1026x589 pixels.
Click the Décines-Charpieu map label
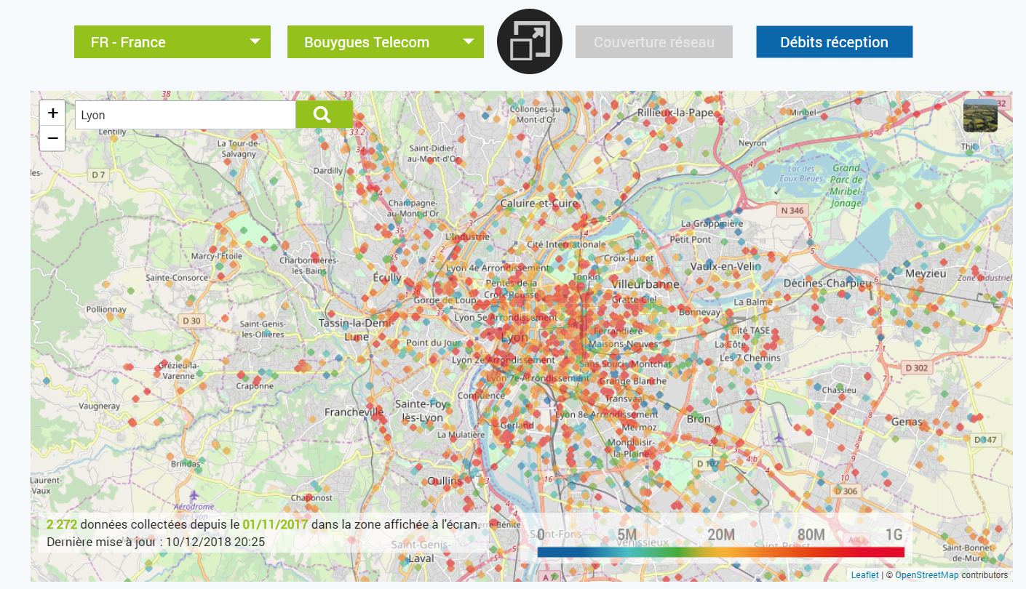(x=827, y=283)
